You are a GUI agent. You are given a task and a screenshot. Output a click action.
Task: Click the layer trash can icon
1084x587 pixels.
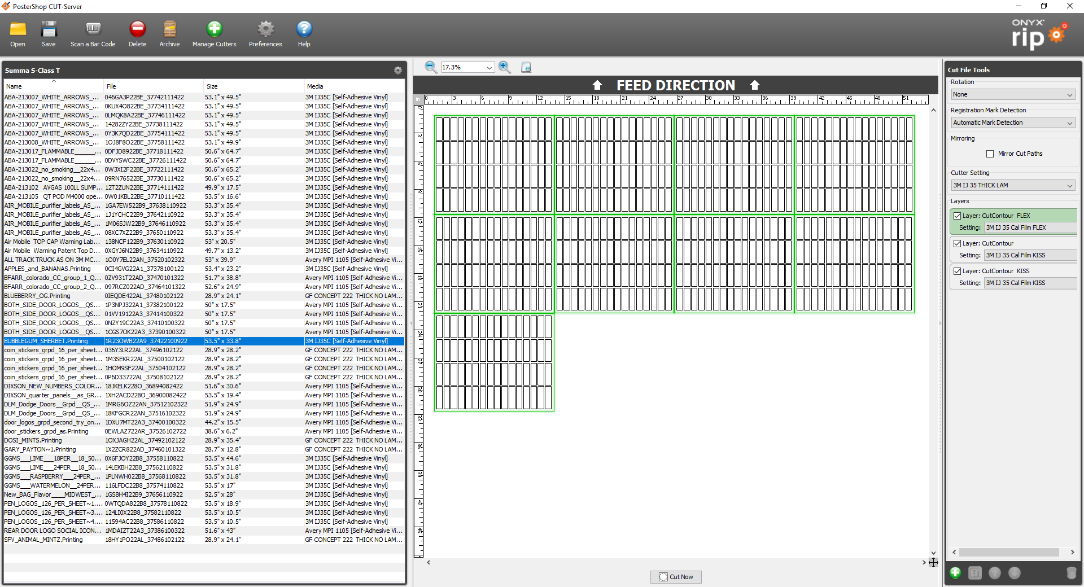(x=1071, y=573)
